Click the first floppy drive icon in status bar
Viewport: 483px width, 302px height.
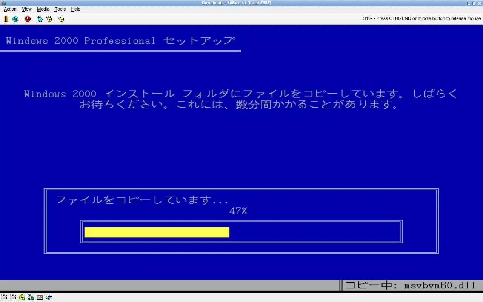4,297
